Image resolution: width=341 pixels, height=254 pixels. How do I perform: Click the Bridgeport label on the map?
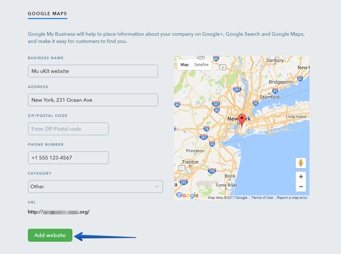(280, 82)
